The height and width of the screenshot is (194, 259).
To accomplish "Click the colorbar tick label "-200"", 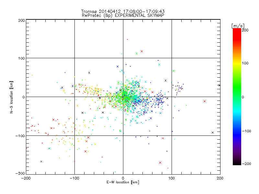I will [246, 164].
